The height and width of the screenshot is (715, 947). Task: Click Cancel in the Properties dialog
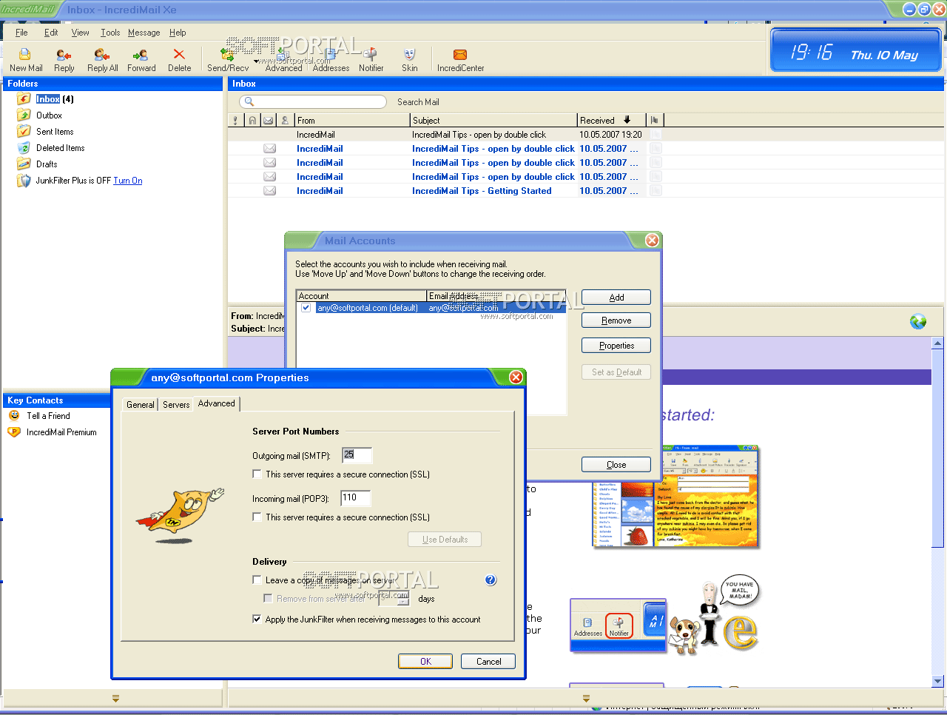coord(488,662)
